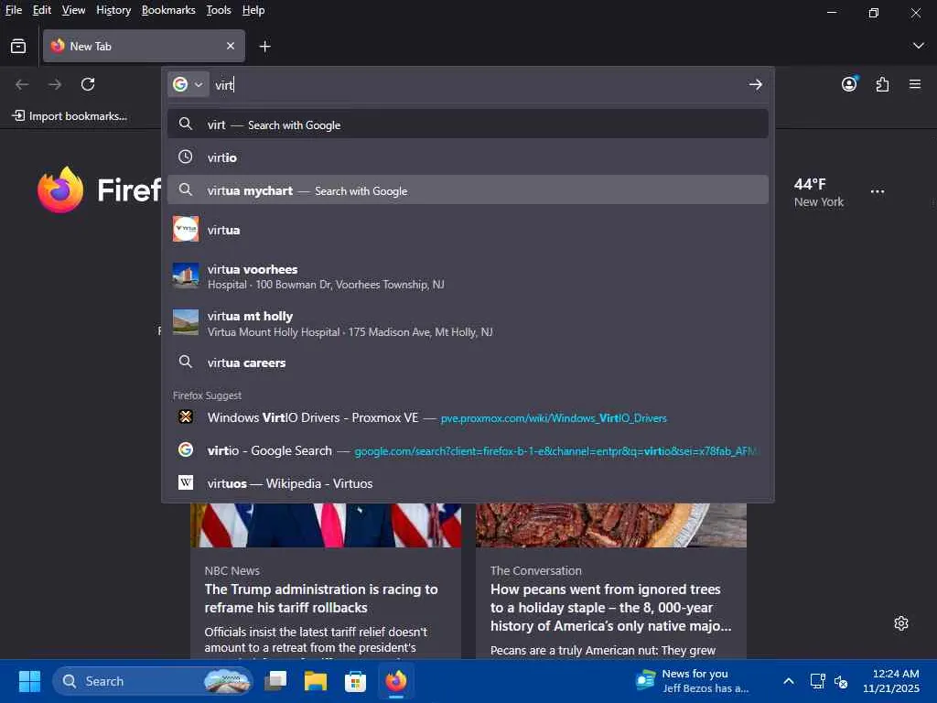This screenshot has width=937, height=703.
Task: Open the Edit menu
Action: (x=42, y=10)
